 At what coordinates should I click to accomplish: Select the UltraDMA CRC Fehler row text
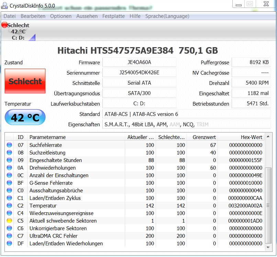pos(53,236)
